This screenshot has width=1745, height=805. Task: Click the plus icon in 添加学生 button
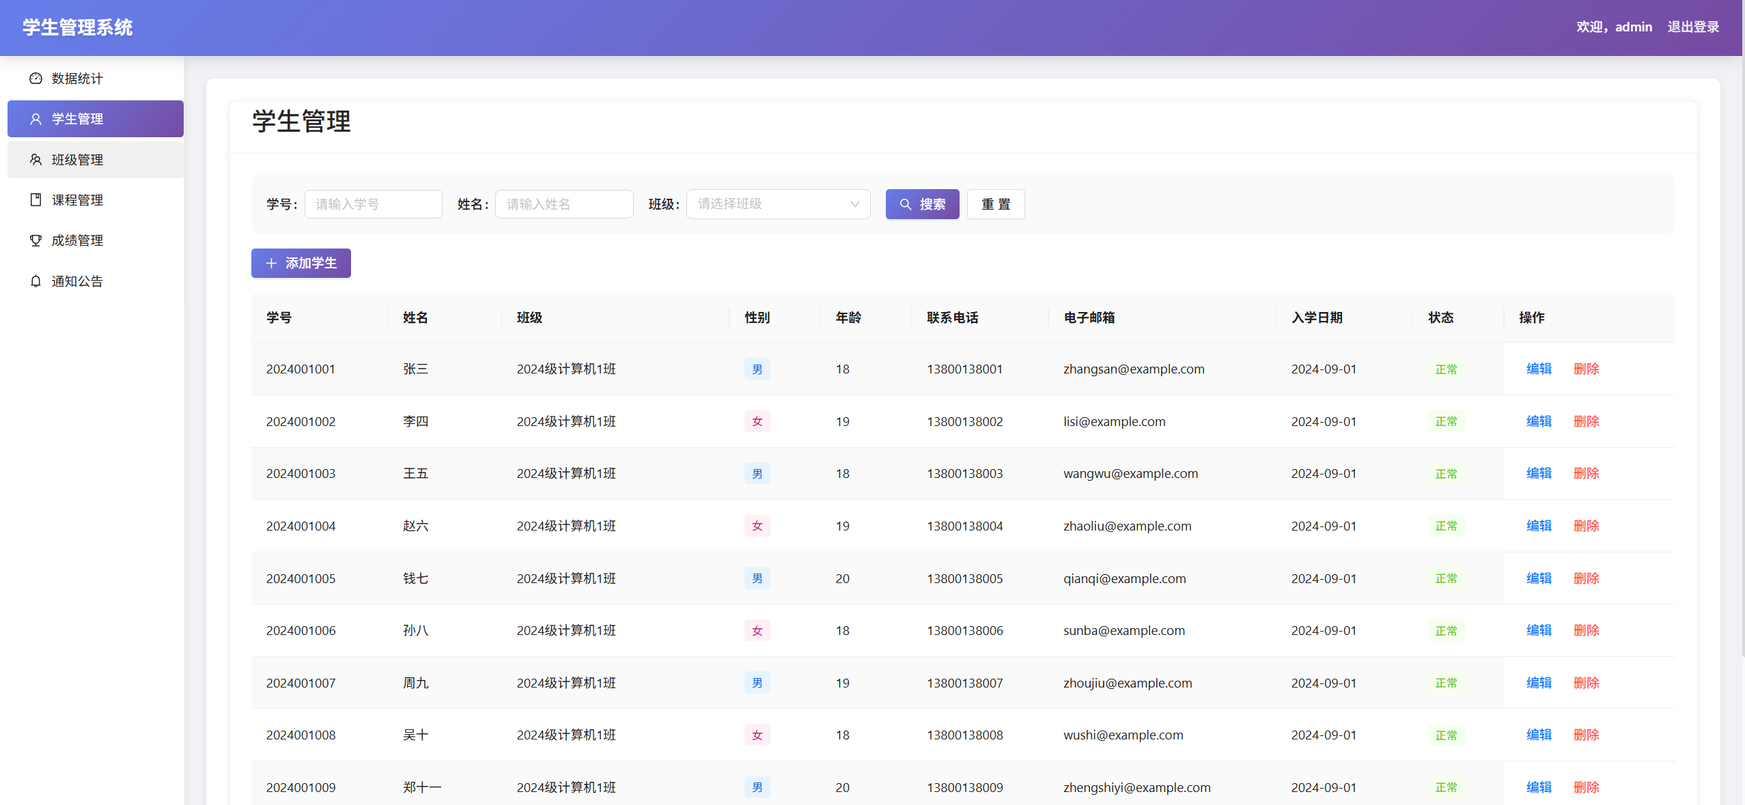(x=271, y=264)
